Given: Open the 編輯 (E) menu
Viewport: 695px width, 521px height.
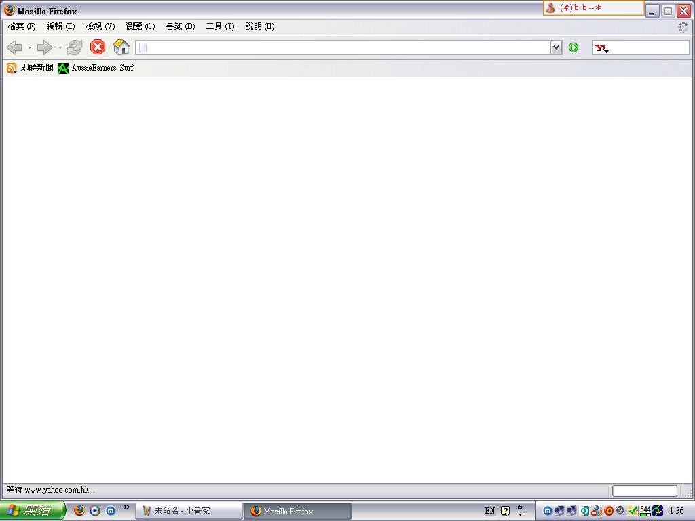Looking at the screenshot, I should [60, 26].
